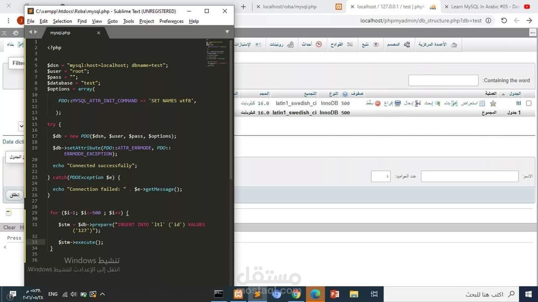The width and height of the screenshot is (538, 302).
Task: Click the rows count help icon
Action: pos(345,94)
